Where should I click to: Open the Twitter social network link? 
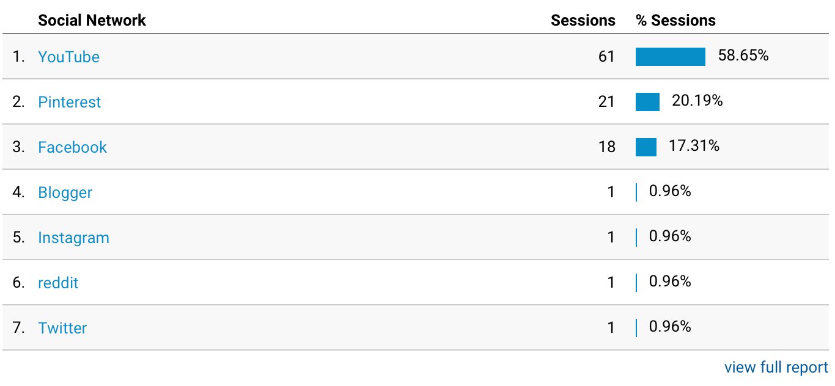tap(62, 328)
